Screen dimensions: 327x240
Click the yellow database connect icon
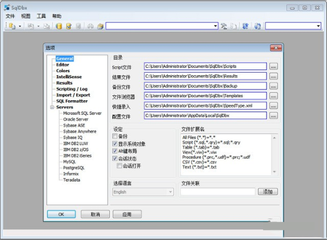point(59,26)
